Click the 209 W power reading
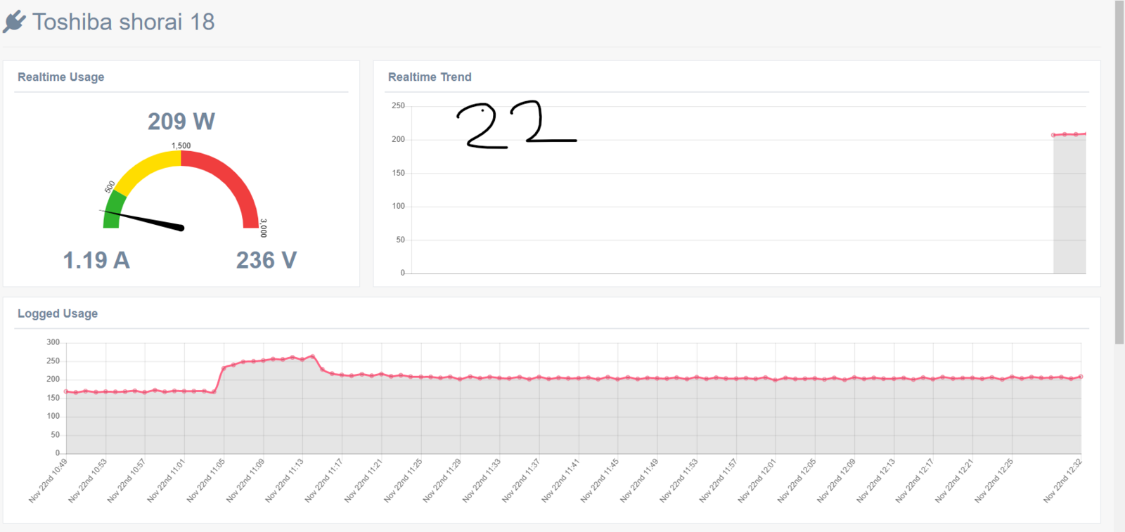The width and height of the screenshot is (1125, 532). (x=181, y=122)
